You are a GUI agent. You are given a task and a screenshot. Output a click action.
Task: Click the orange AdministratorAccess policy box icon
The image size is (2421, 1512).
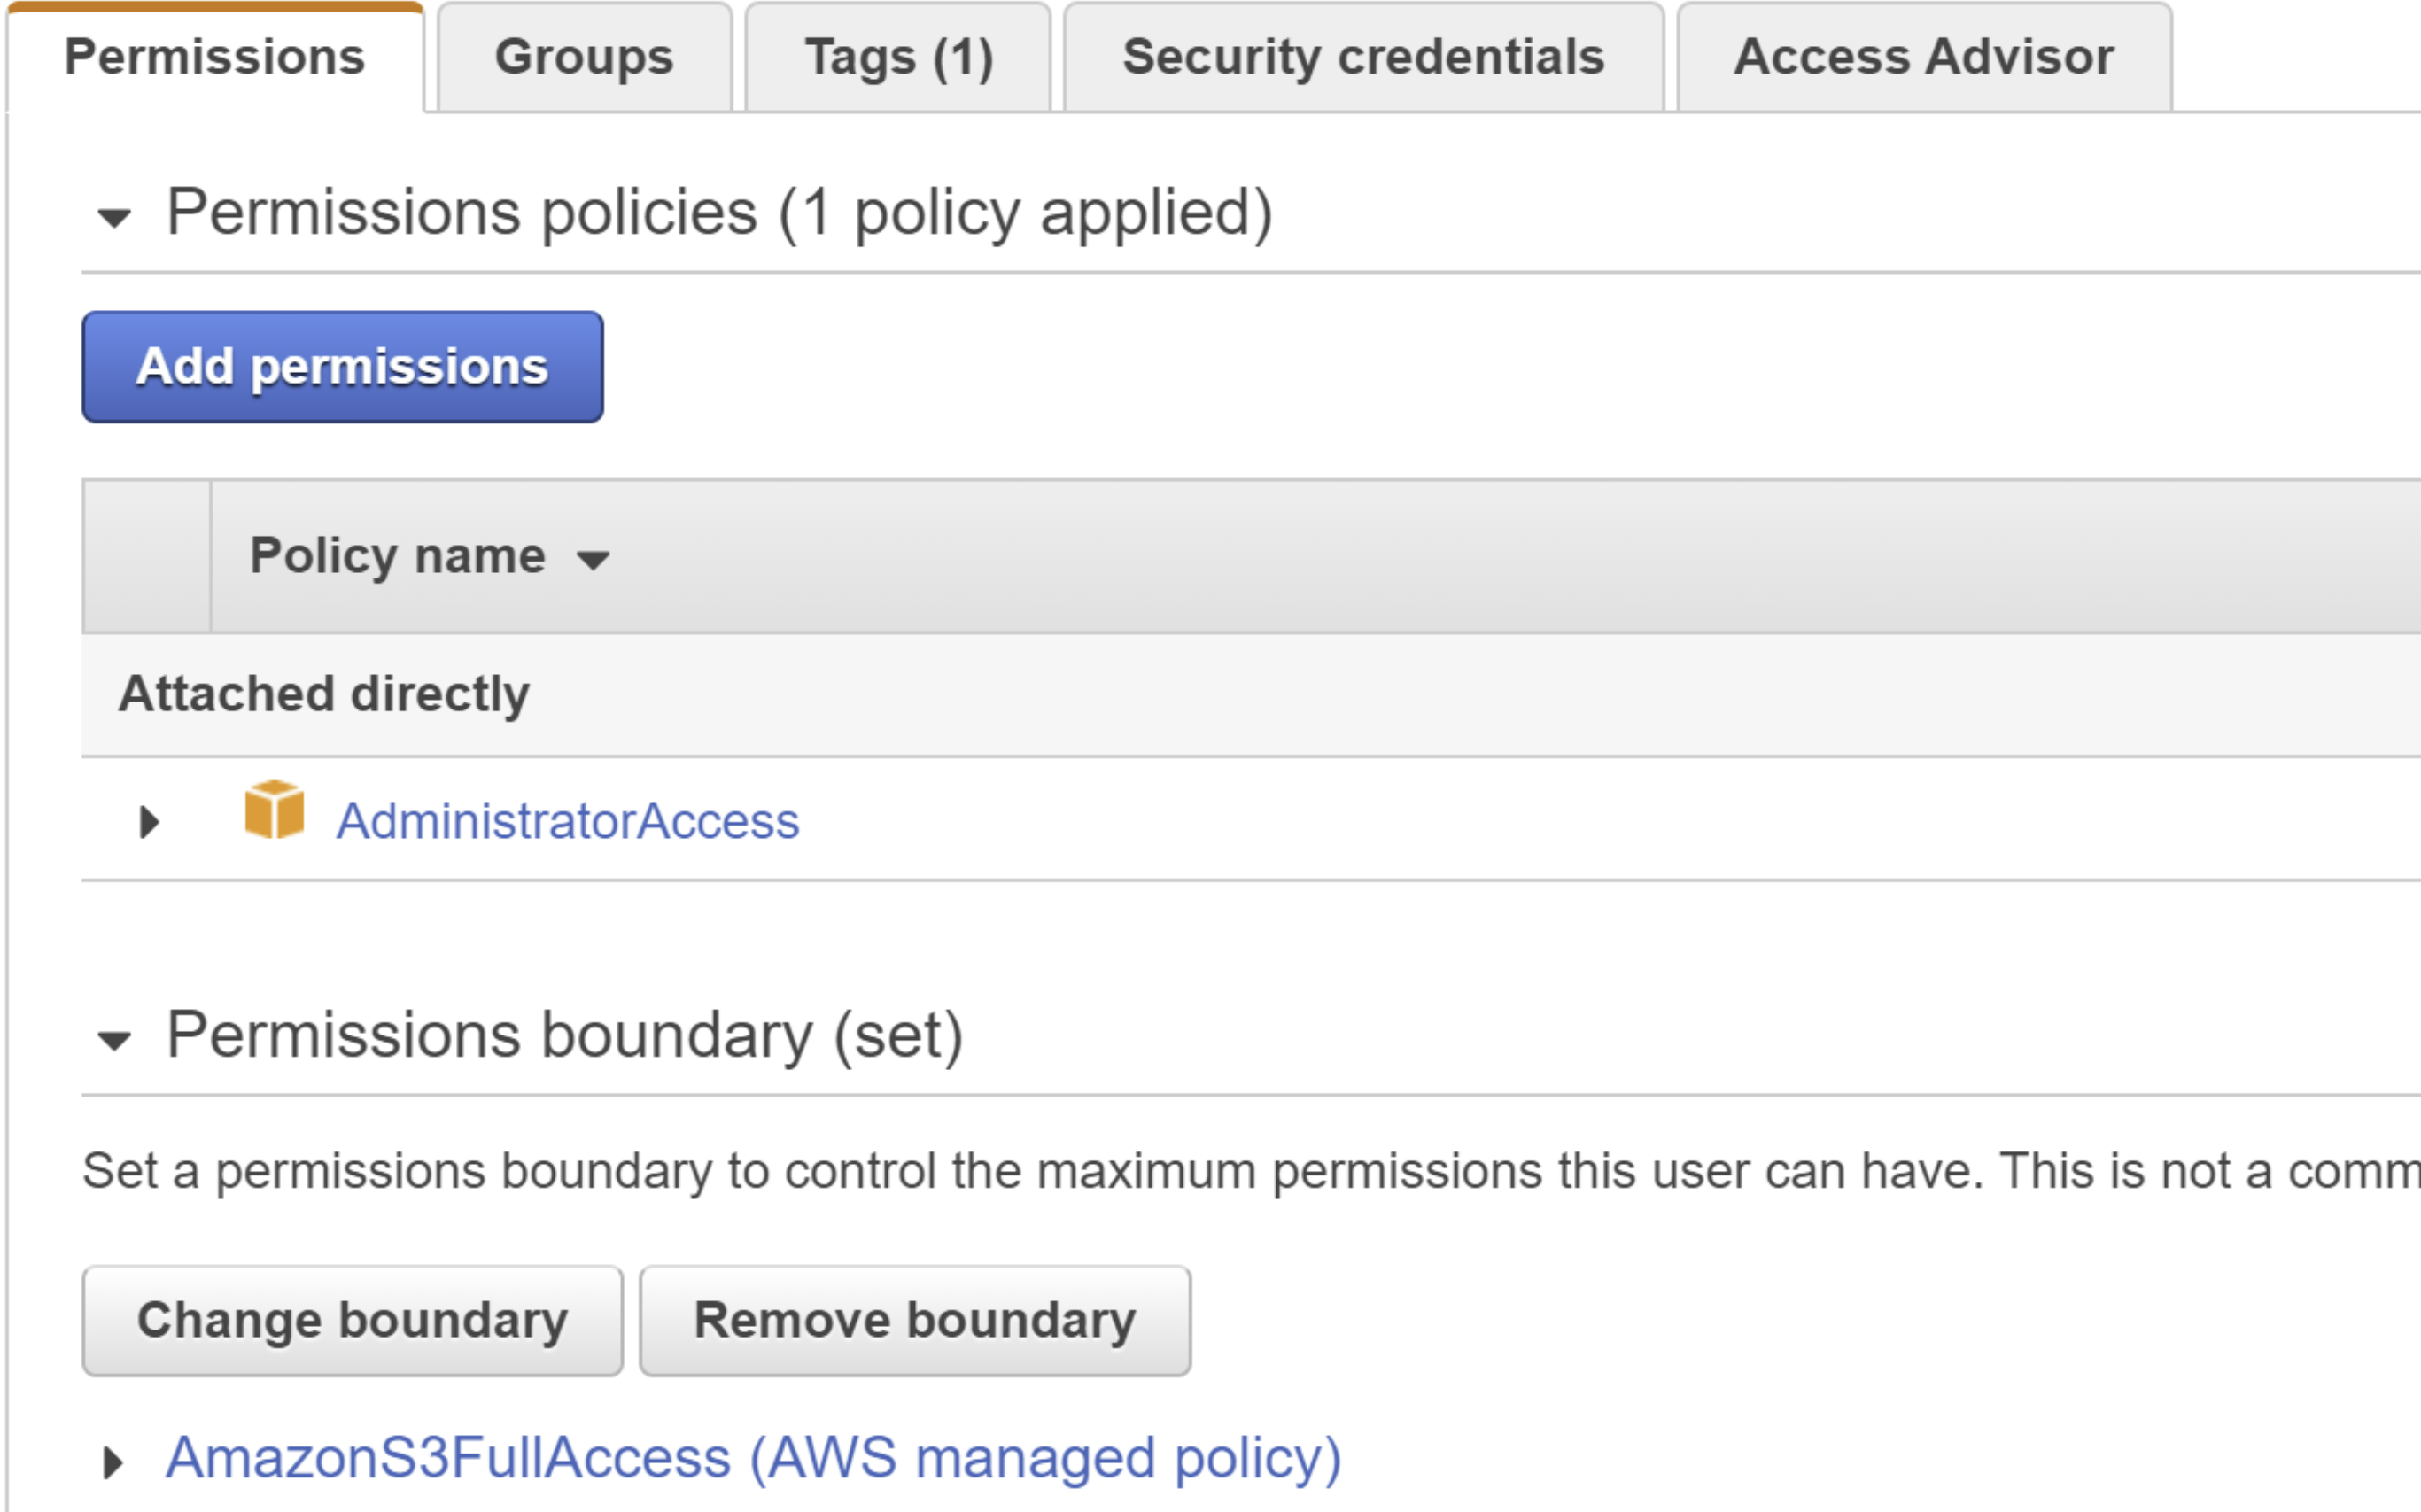pos(274,810)
